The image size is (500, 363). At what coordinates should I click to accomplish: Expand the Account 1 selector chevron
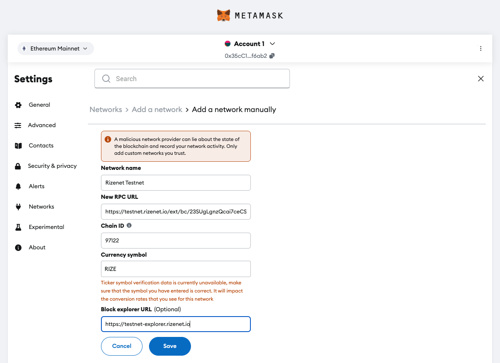pyautogui.click(x=273, y=44)
